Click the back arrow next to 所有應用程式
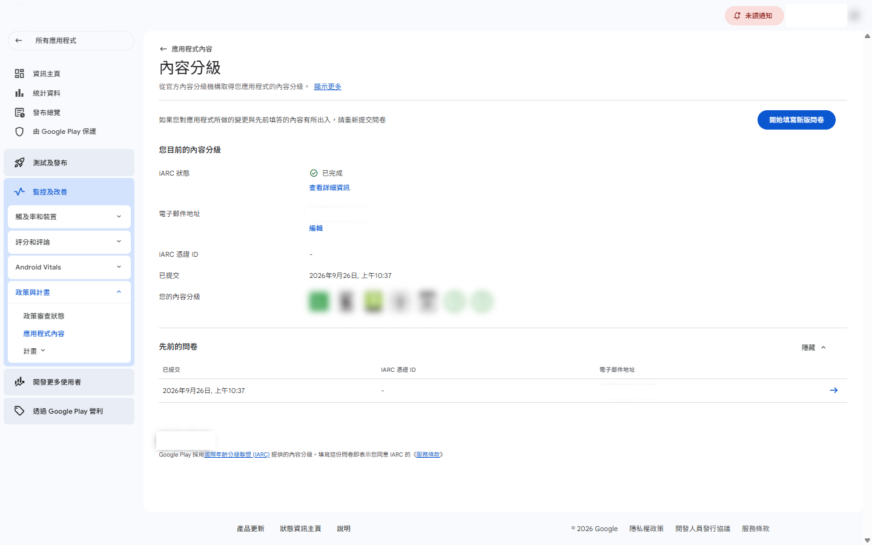872x545 pixels. [x=19, y=41]
